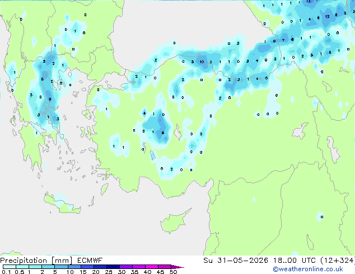
Task: Select the legend swatch between 30 and 35
Action: 126,267
